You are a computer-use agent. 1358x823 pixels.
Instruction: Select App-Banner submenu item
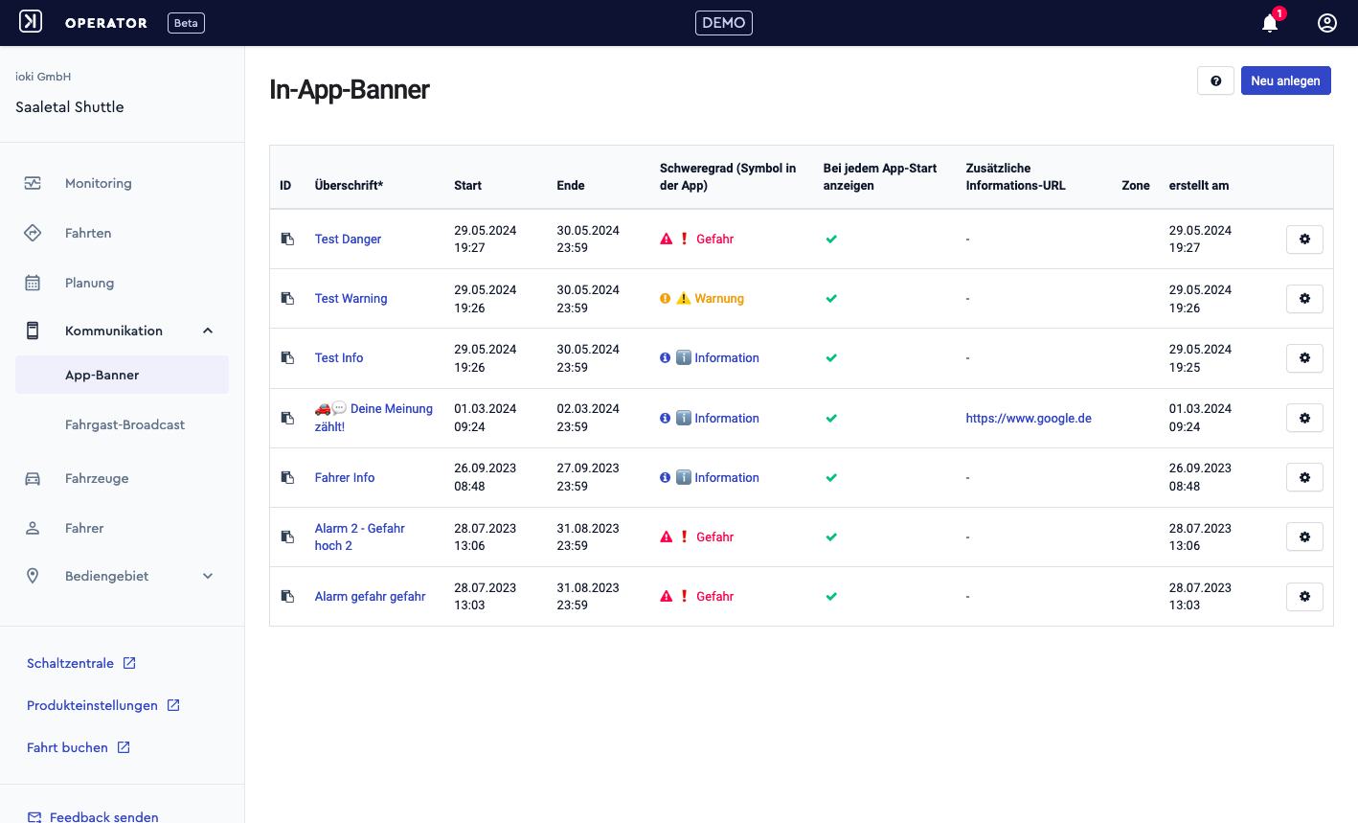click(x=122, y=375)
